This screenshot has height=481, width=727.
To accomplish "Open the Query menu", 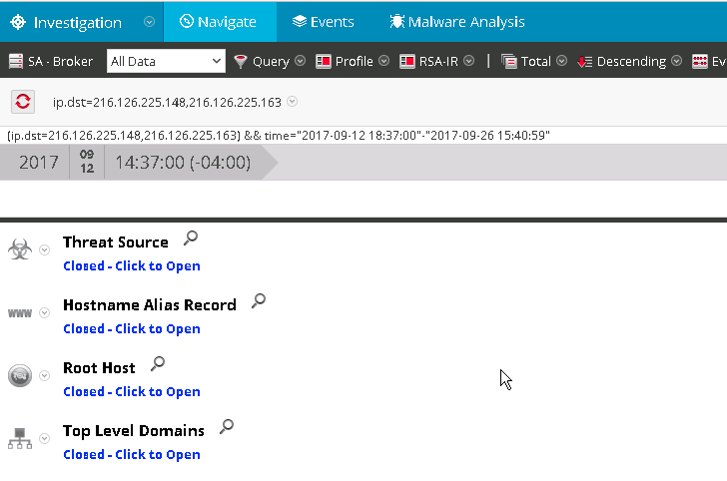I will point(270,61).
